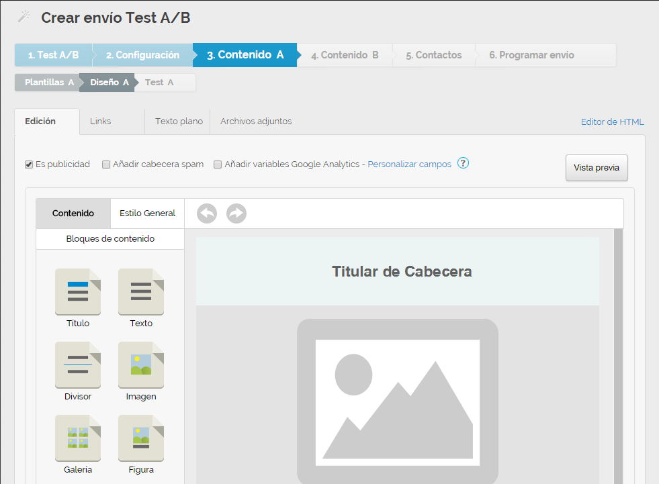Open the Editor de HTML link
Viewport: 659px width, 484px height.
612,122
